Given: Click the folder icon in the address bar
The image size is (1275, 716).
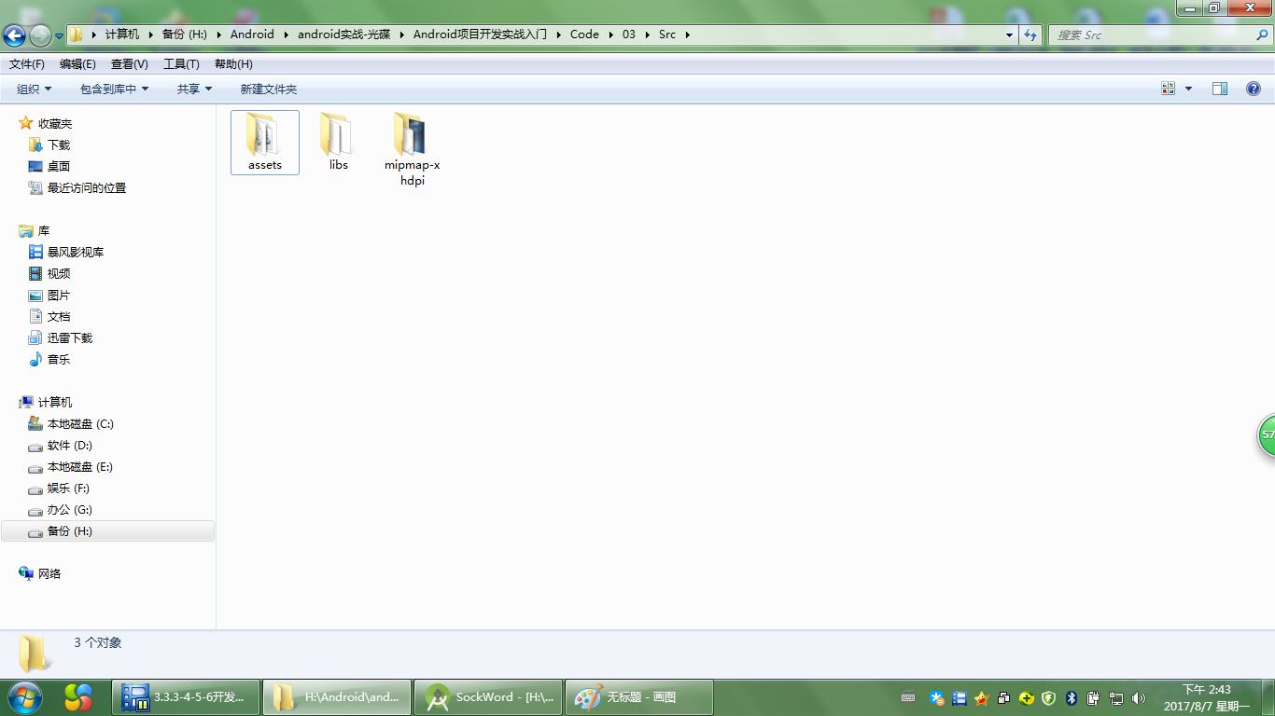Looking at the screenshot, I should coord(77,34).
